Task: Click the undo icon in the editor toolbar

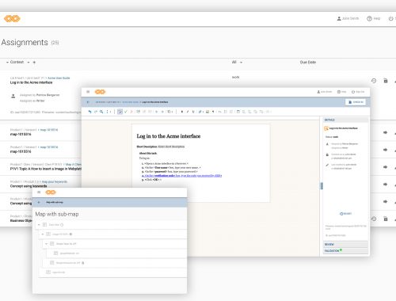Action: coord(89,112)
